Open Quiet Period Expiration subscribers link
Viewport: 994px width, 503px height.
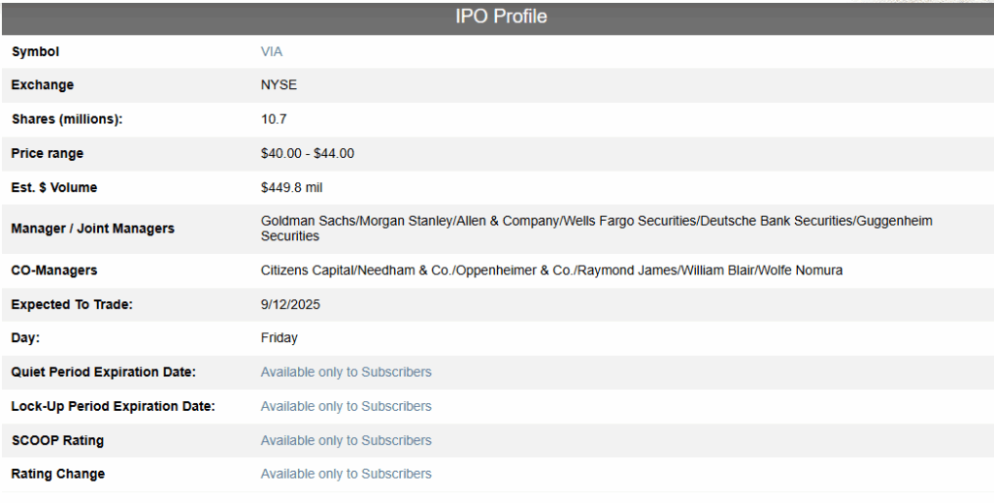pyautogui.click(x=346, y=372)
